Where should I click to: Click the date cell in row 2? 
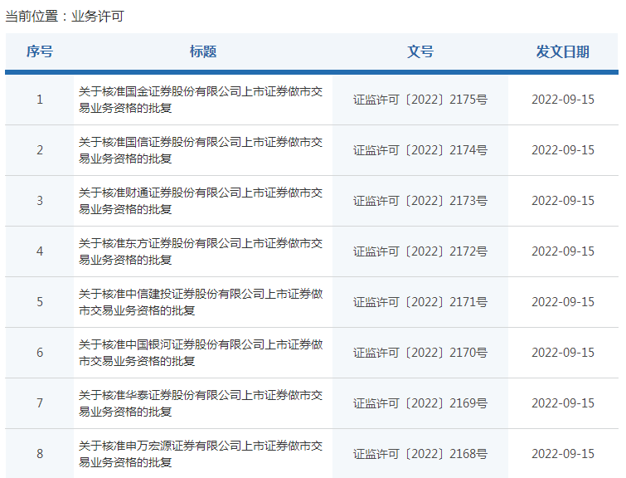coord(563,150)
